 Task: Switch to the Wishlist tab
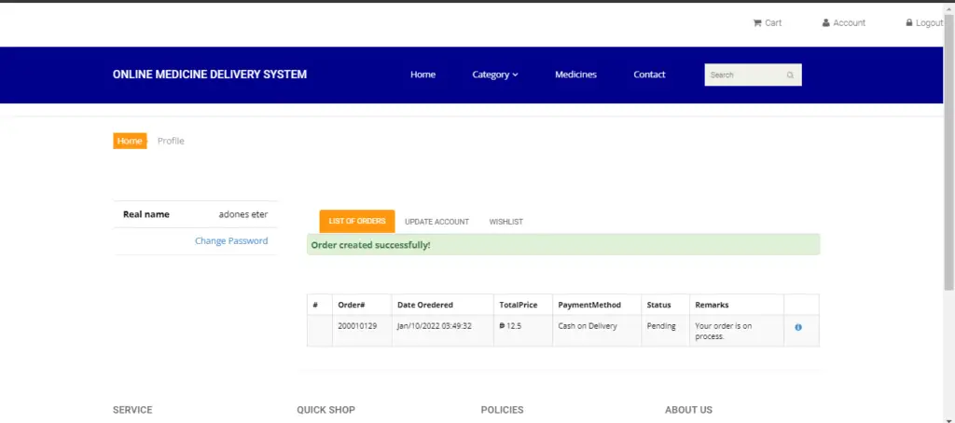[x=506, y=222]
